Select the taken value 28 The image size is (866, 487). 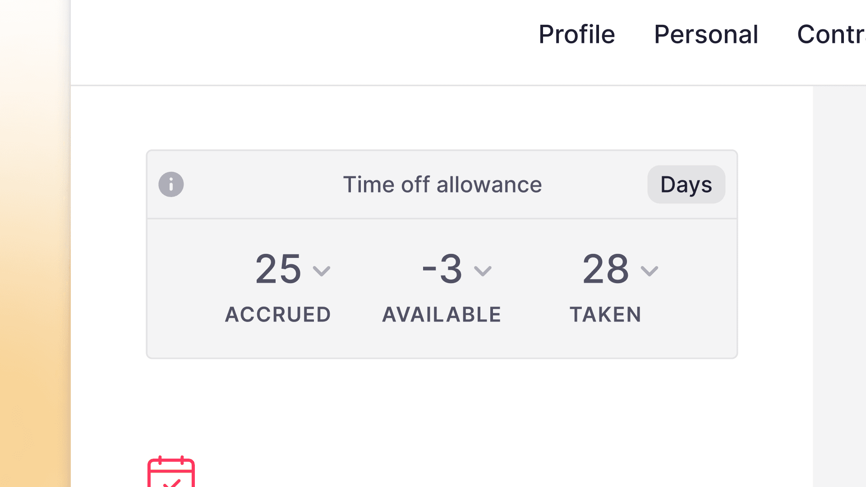click(x=605, y=270)
